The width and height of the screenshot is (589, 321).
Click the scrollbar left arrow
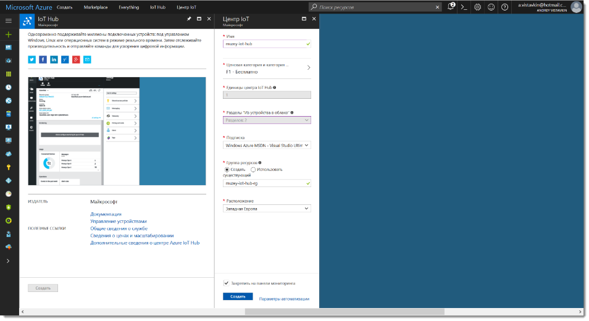pyautogui.click(x=23, y=312)
